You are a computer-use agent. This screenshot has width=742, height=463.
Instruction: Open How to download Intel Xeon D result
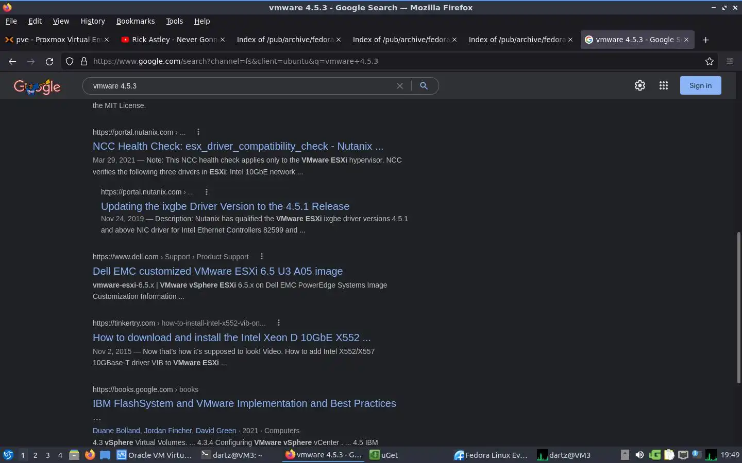pos(232,337)
